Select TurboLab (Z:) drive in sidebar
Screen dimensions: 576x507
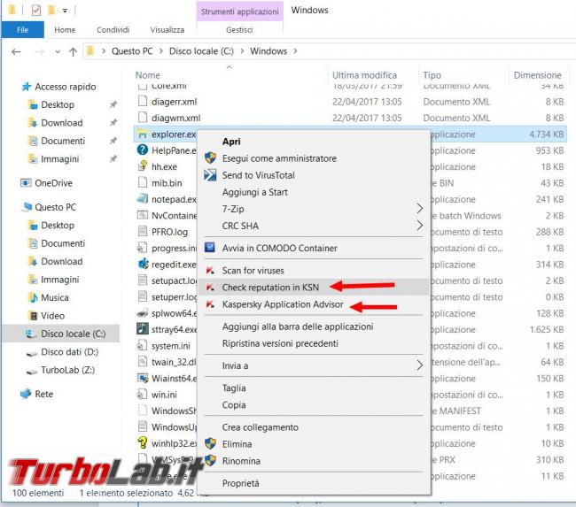67,370
